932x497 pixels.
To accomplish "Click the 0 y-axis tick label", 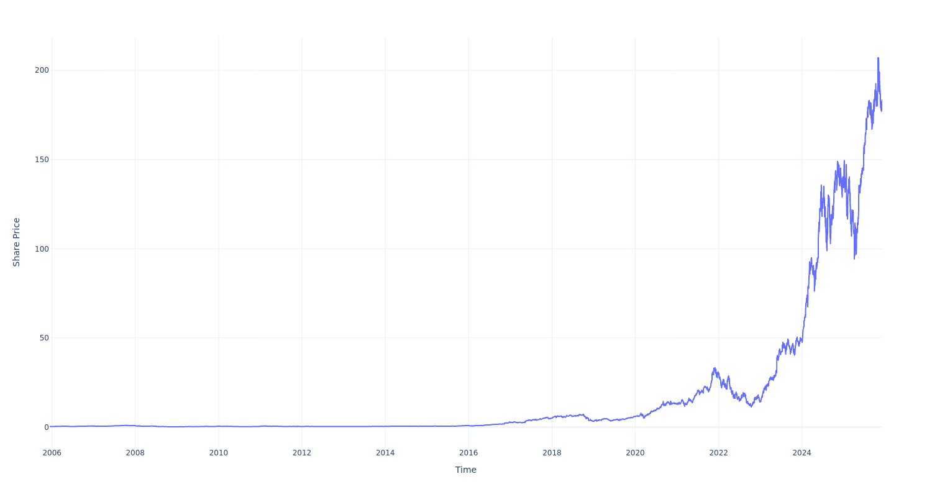I will click(46, 427).
